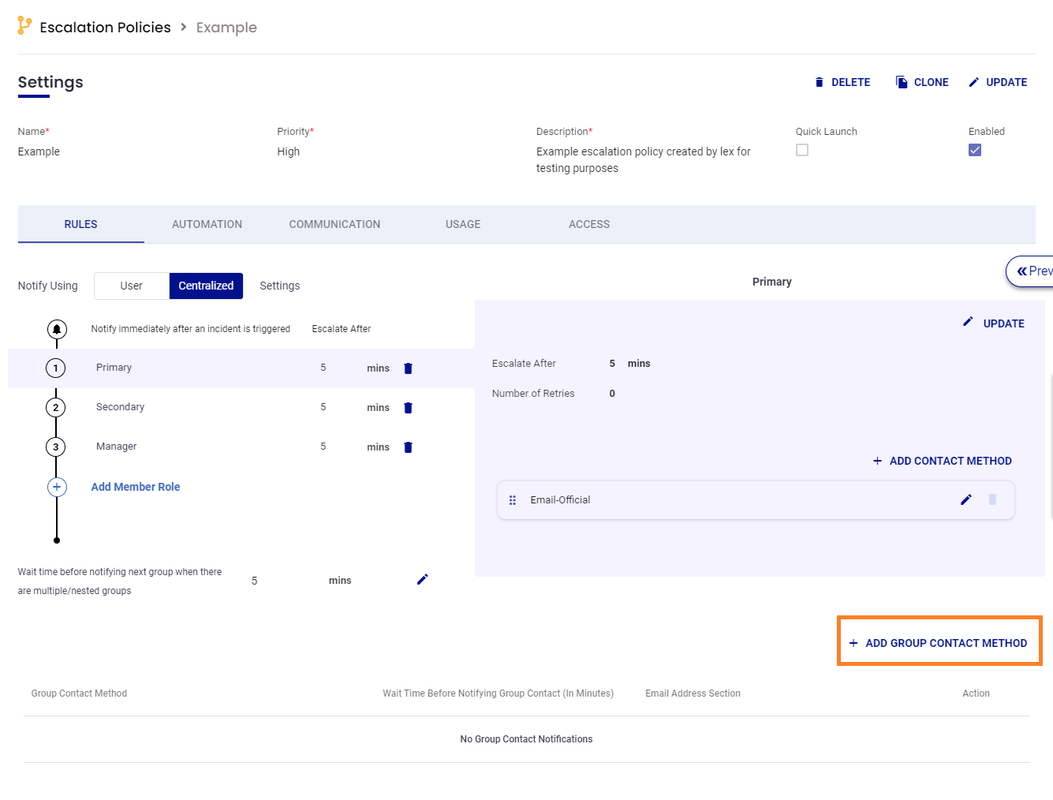This screenshot has height=800, width=1053.
Task: Switch Notify Using to User
Action: [x=131, y=286]
